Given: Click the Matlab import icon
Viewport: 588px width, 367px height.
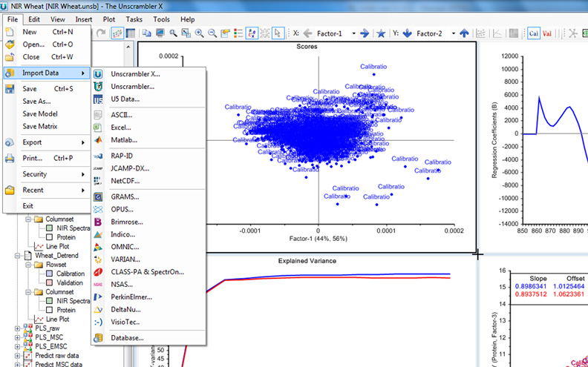Looking at the screenshot, I should click(98, 140).
